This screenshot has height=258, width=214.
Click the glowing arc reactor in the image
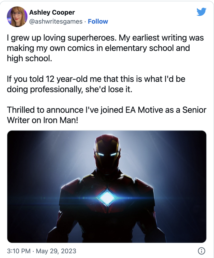pyautogui.click(x=107, y=197)
